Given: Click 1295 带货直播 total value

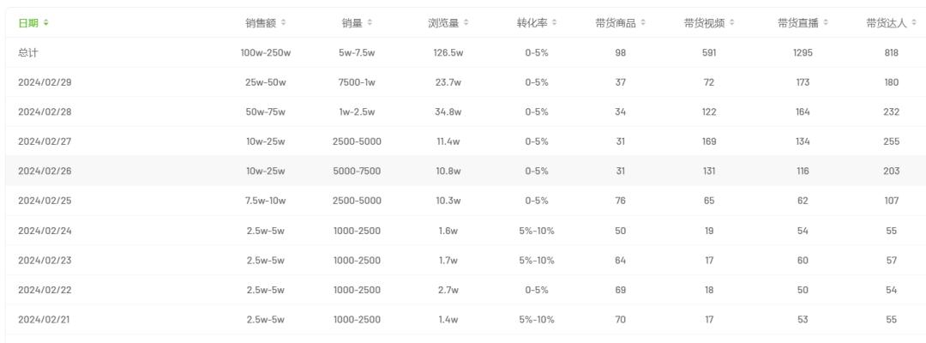Looking at the screenshot, I should [x=803, y=52].
